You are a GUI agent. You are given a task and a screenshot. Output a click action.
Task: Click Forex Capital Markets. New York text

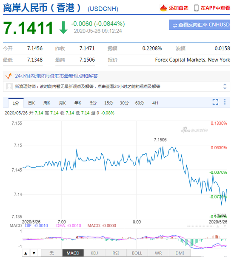pyautogui.click(x=192, y=59)
